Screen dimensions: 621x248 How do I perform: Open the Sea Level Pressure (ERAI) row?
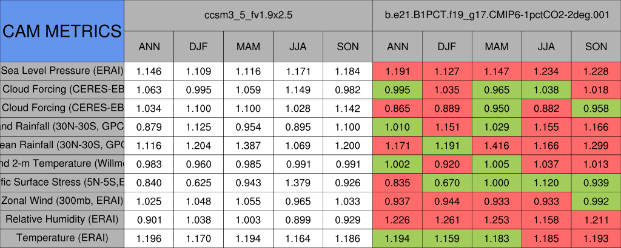click(x=62, y=71)
